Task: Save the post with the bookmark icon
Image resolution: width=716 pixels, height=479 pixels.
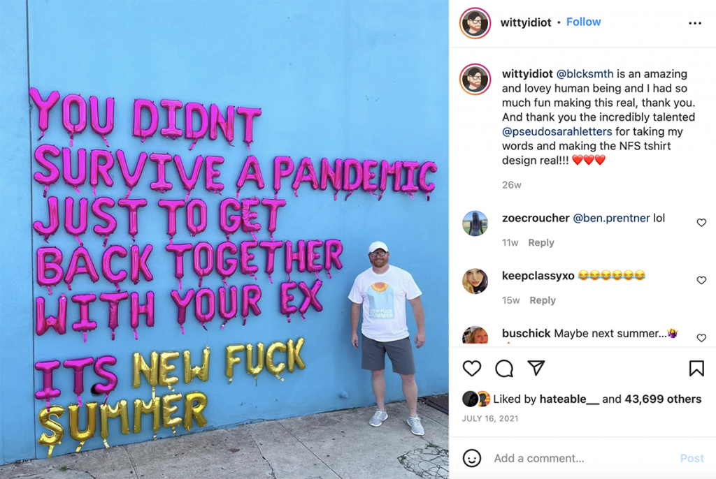Action: tap(696, 368)
